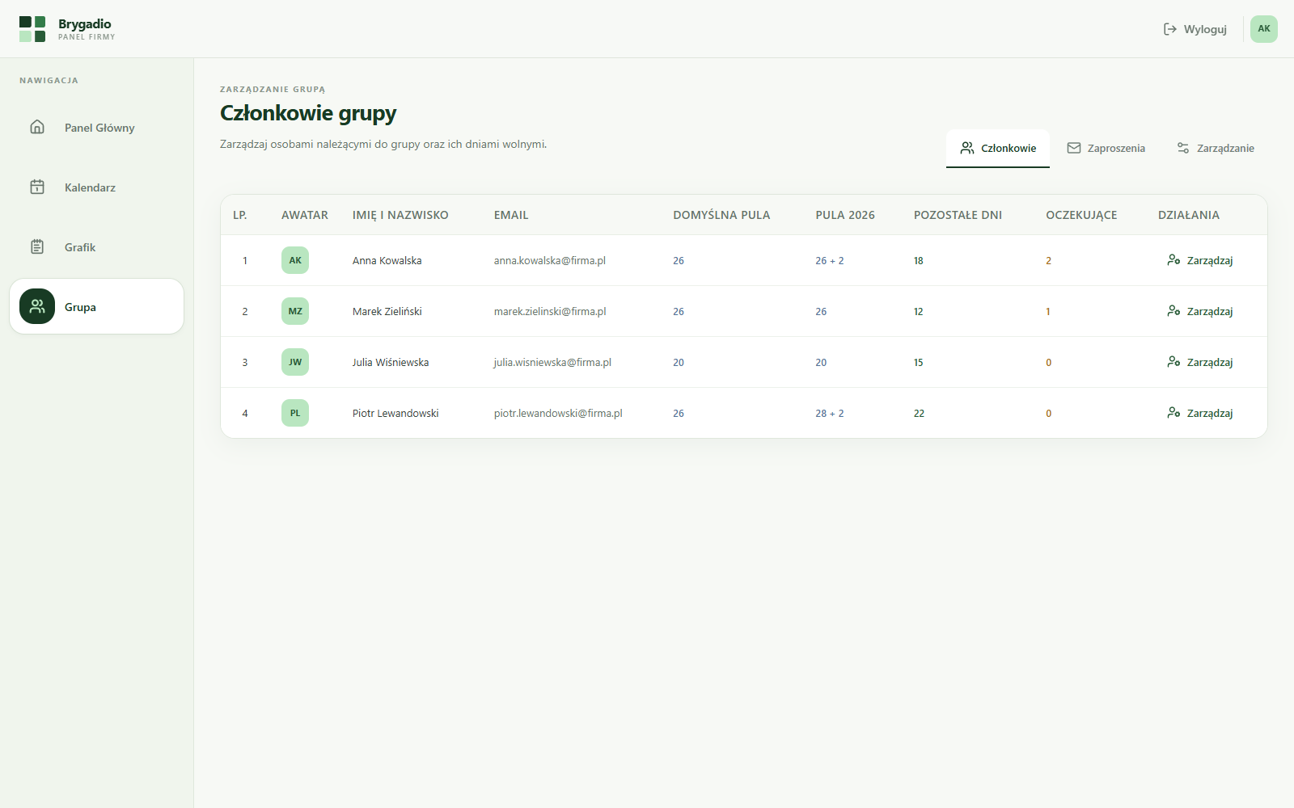This screenshot has width=1294, height=808.
Task: Click manage-user icon in Anna Kowalska's row
Action: click(1173, 259)
